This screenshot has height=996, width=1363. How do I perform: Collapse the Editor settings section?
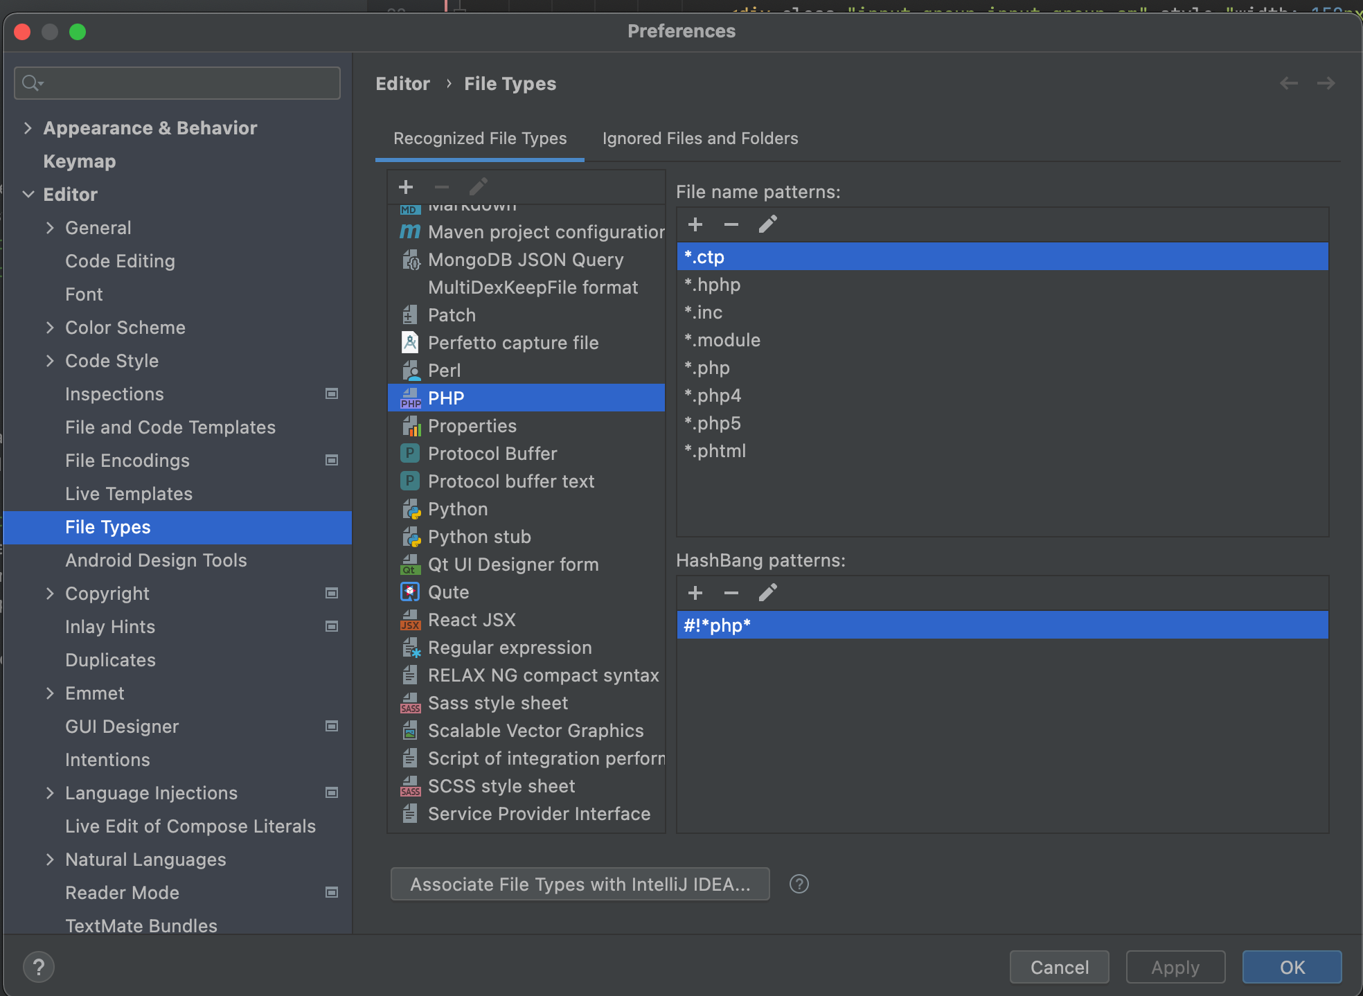coord(28,195)
